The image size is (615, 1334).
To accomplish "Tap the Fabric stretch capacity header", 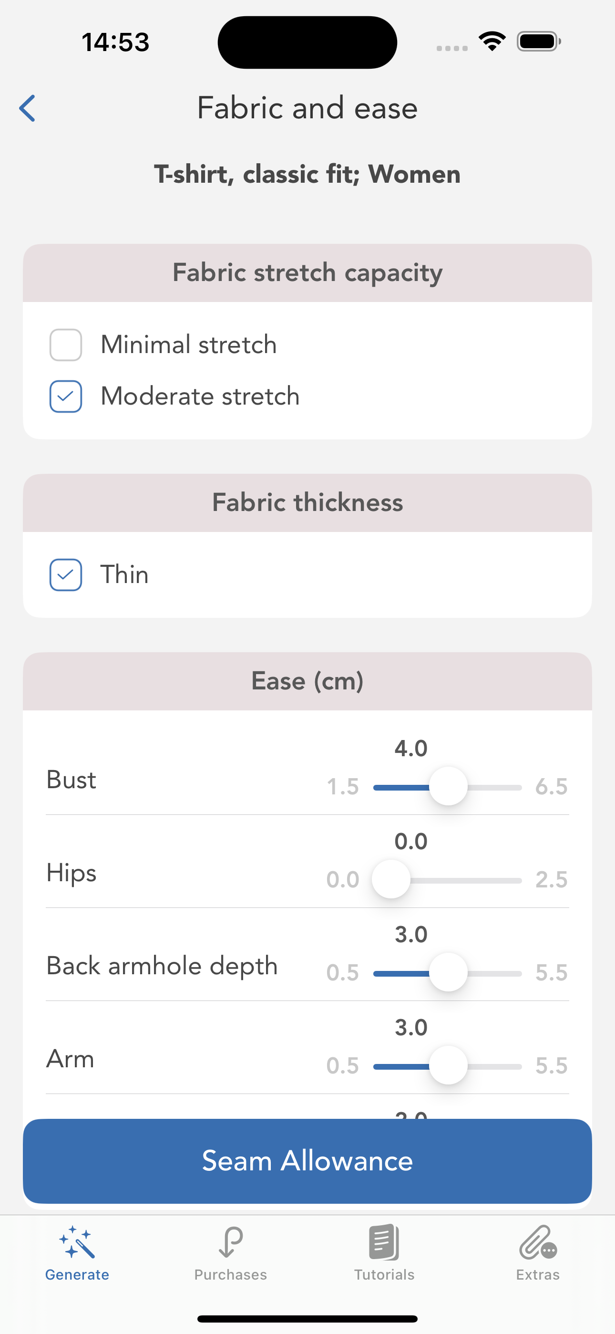I will 307,273.
